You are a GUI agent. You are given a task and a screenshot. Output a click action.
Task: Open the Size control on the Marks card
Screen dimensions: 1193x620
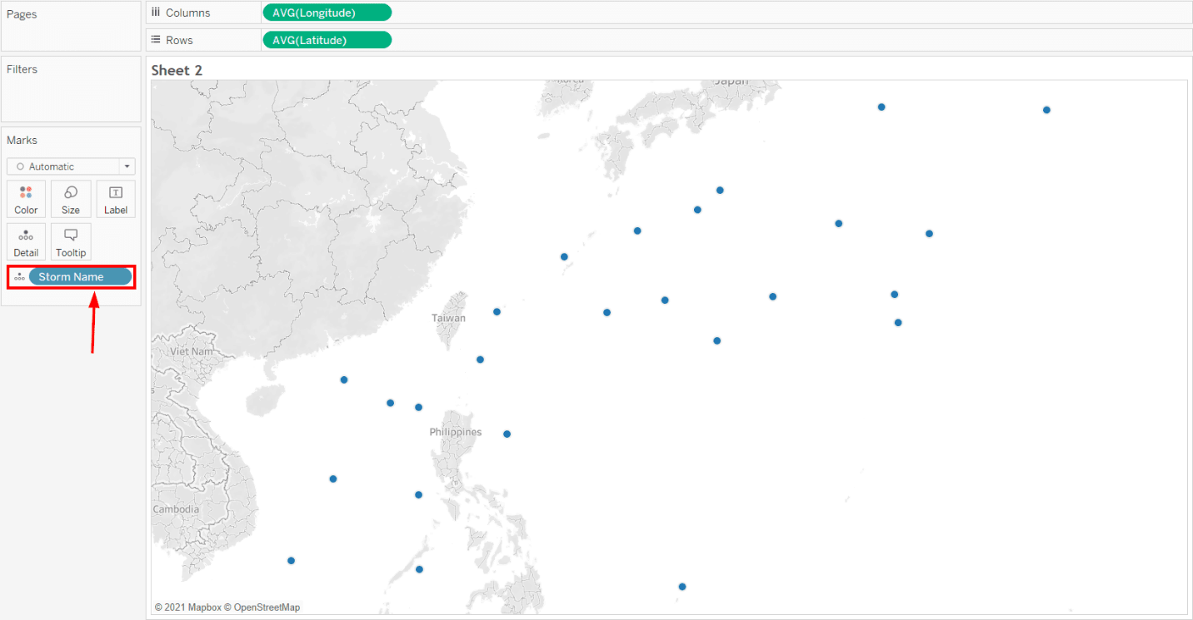tap(70, 199)
